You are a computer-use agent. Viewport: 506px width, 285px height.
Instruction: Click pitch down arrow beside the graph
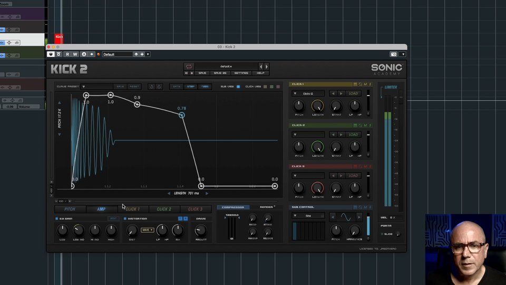60,135
